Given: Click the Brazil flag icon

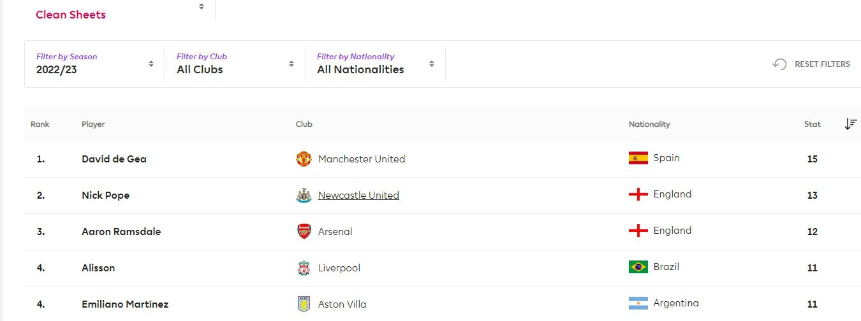Looking at the screenshot, I should point(638,267).
